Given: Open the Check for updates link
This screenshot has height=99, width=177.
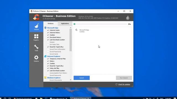Looking at the screenshot, I should tap(124, 84).
